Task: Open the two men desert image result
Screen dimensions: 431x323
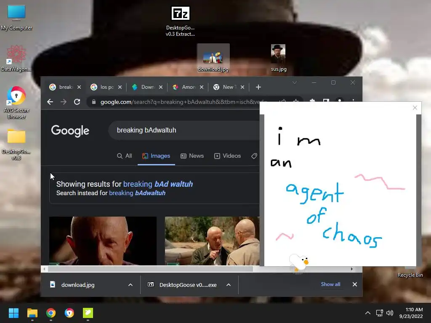Action: (212, 241)
